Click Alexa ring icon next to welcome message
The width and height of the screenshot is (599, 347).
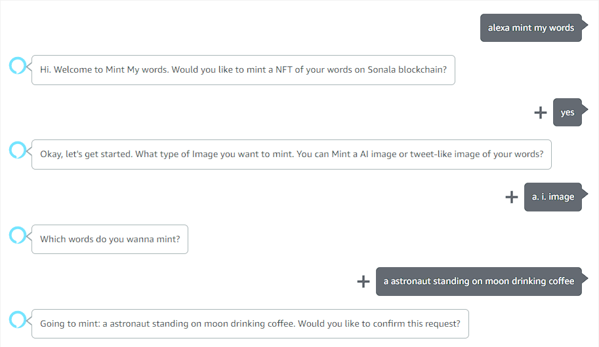[18, 65]
